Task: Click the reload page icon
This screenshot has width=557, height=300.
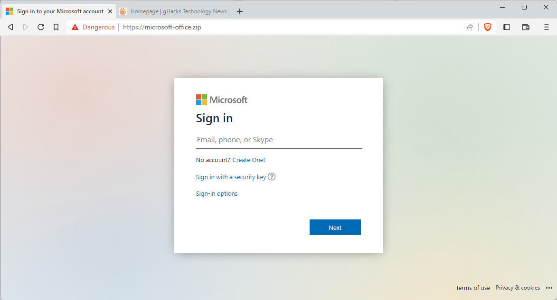Action: tap(41, 27)
